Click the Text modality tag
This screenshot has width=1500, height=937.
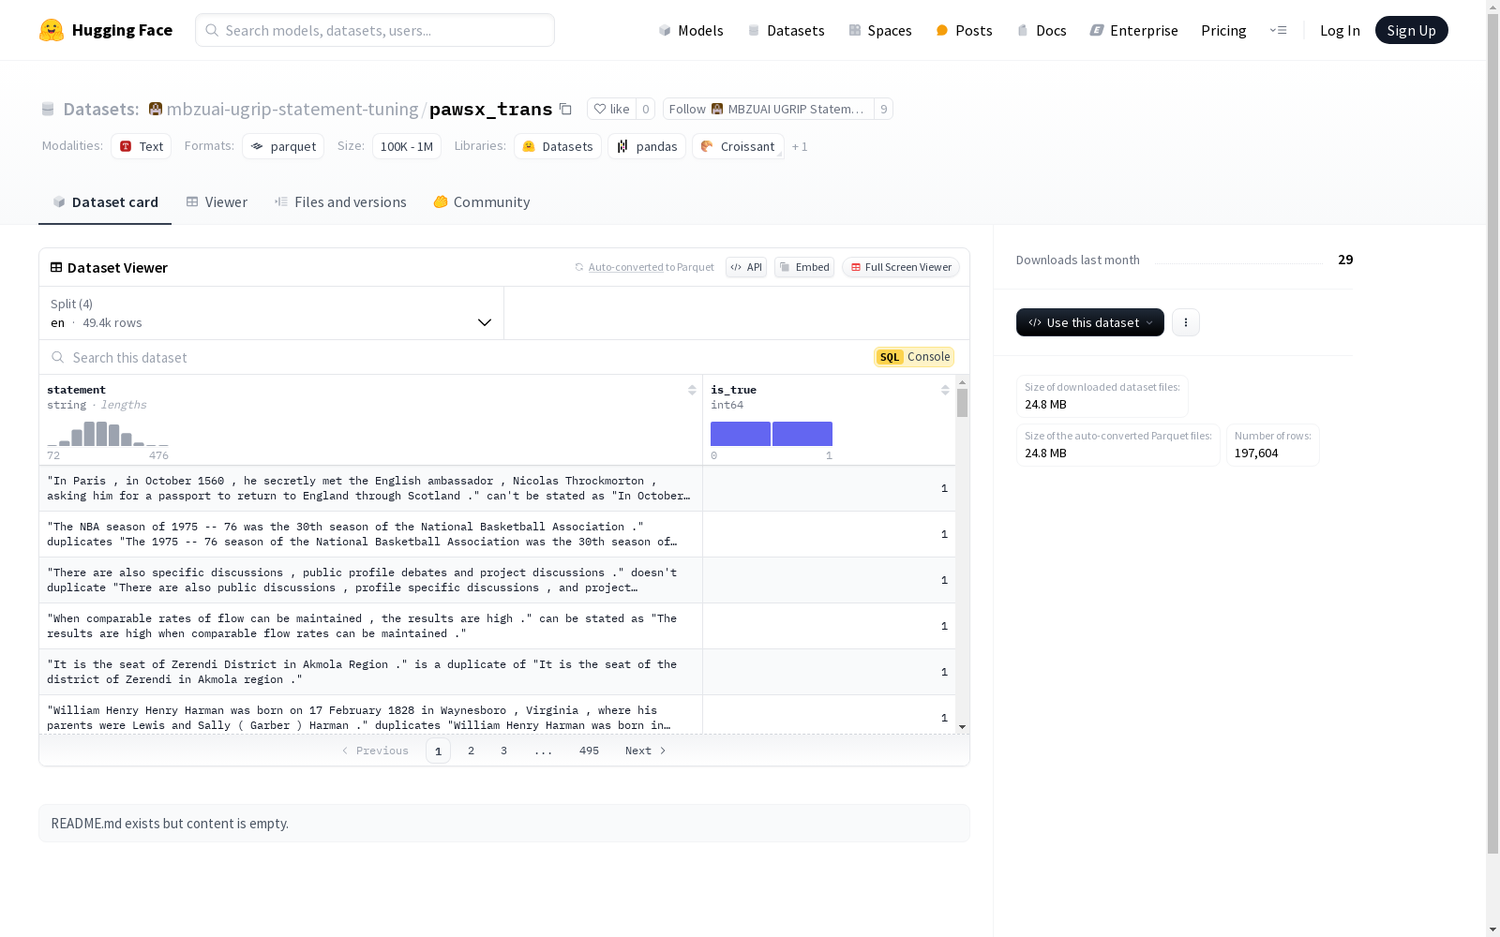pos(142,146)
